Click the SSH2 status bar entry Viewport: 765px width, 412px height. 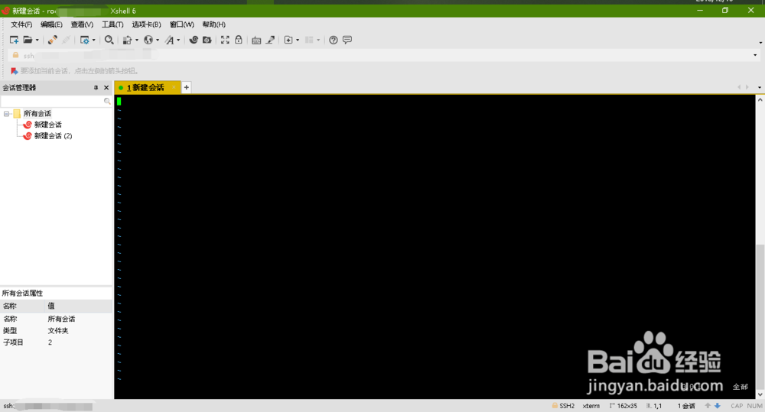(x=563, y=406)
